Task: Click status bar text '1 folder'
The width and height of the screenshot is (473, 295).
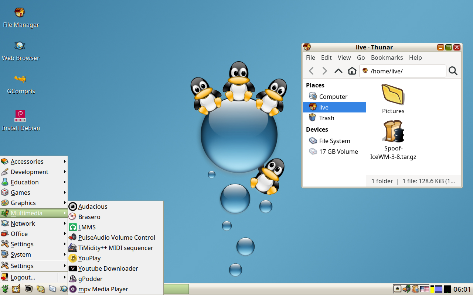Action: [382, 181]
